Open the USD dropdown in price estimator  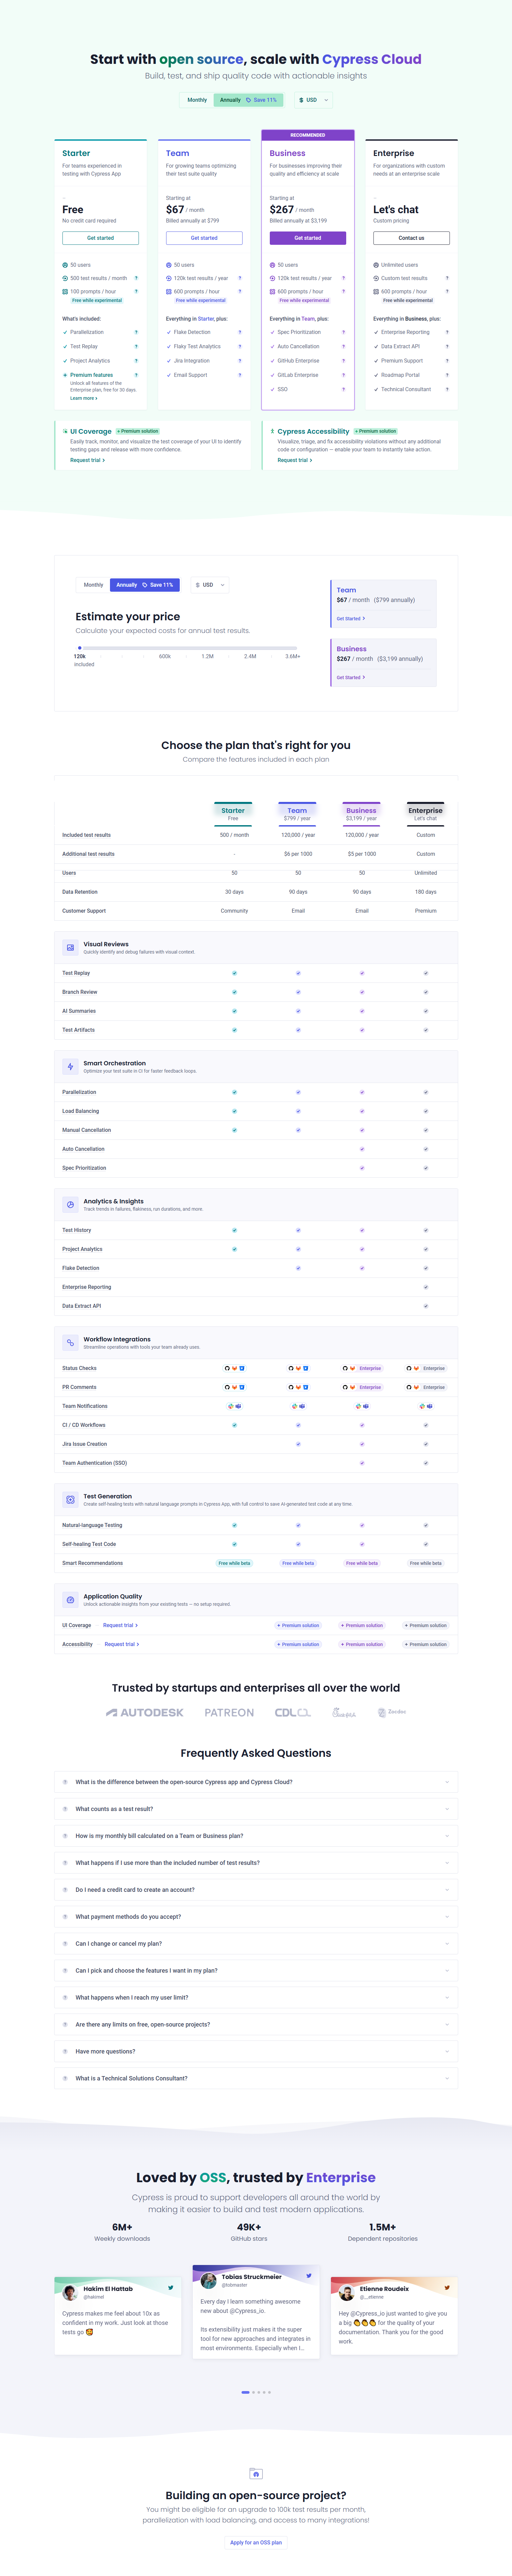[210, 585]
